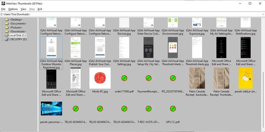Maximize the IrfanView Thumbnails window
The width and height of the screenshot is (265, 132).
[x=250, y=4]
